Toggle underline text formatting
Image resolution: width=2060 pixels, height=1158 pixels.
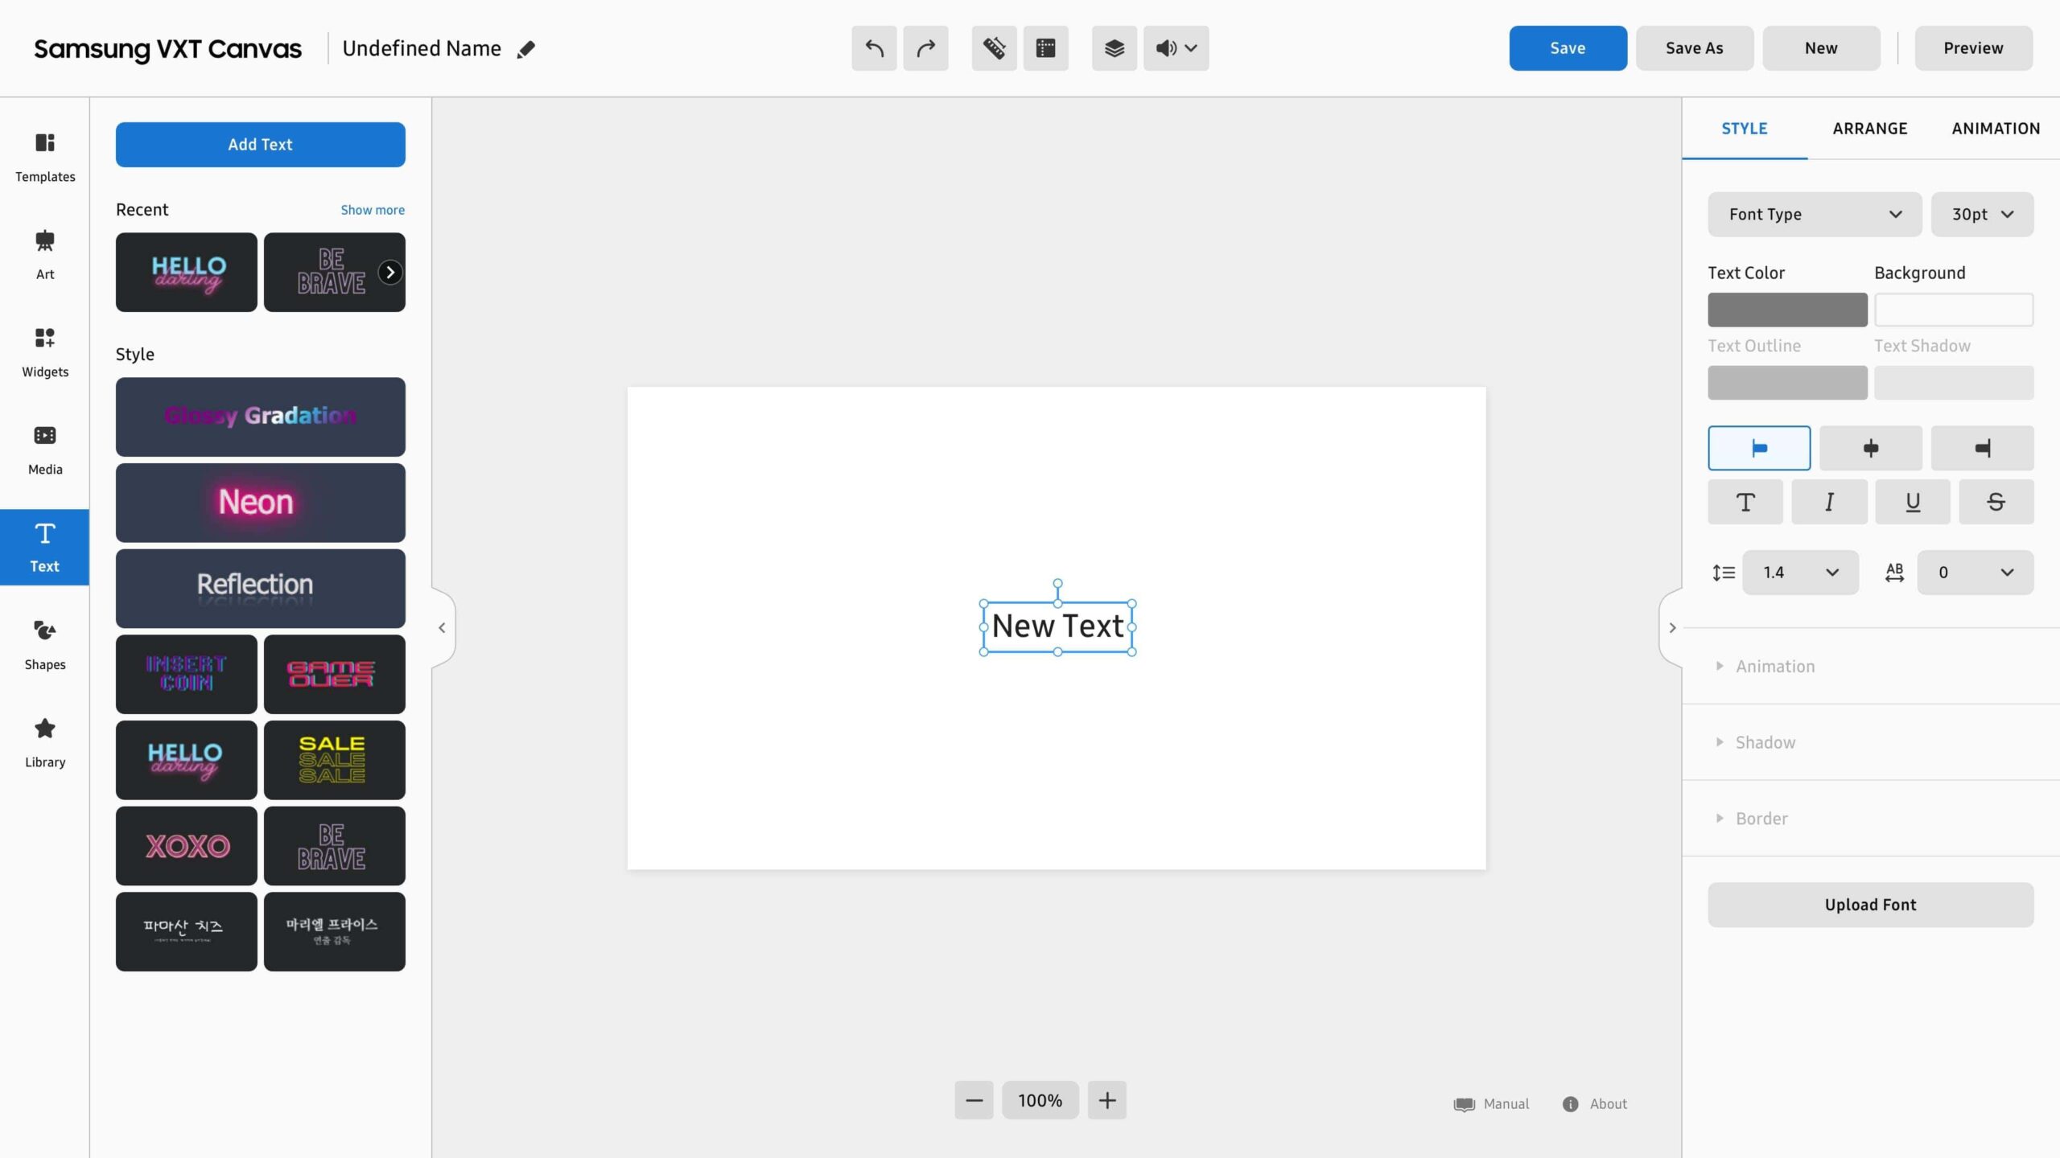click(1913, 502)
